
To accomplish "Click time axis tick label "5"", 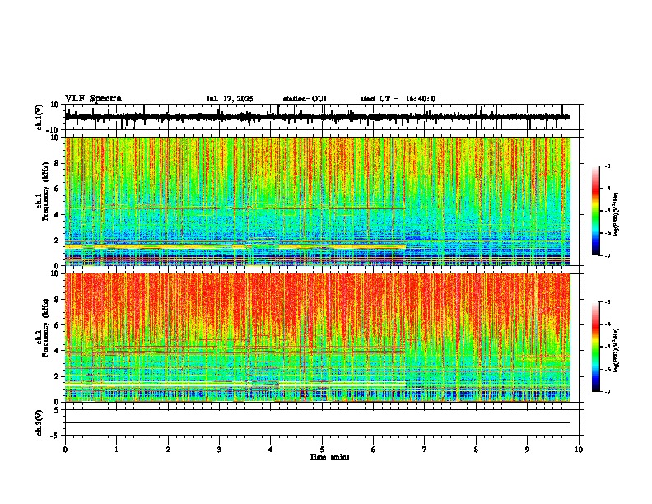I will tap(322, 450).
